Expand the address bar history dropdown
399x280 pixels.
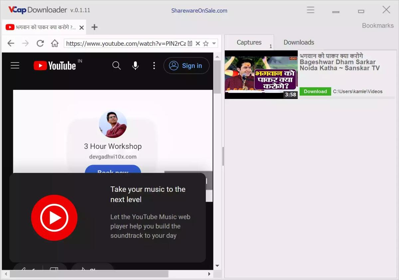point(214,43)
